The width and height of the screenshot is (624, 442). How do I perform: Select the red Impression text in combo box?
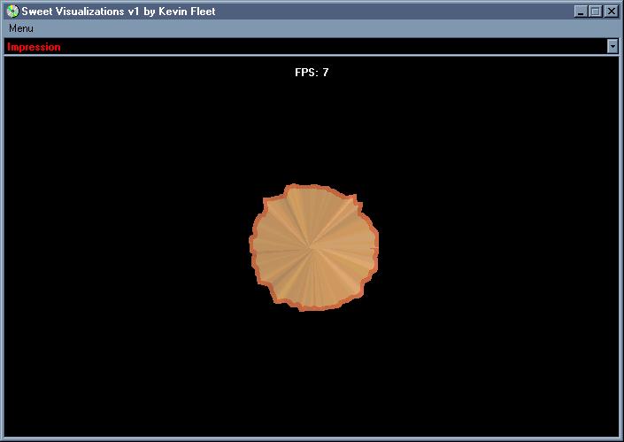click(x=34, y=47)
